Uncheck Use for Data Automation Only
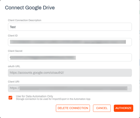Screen dimensions: 140x118 click(10, 98)
